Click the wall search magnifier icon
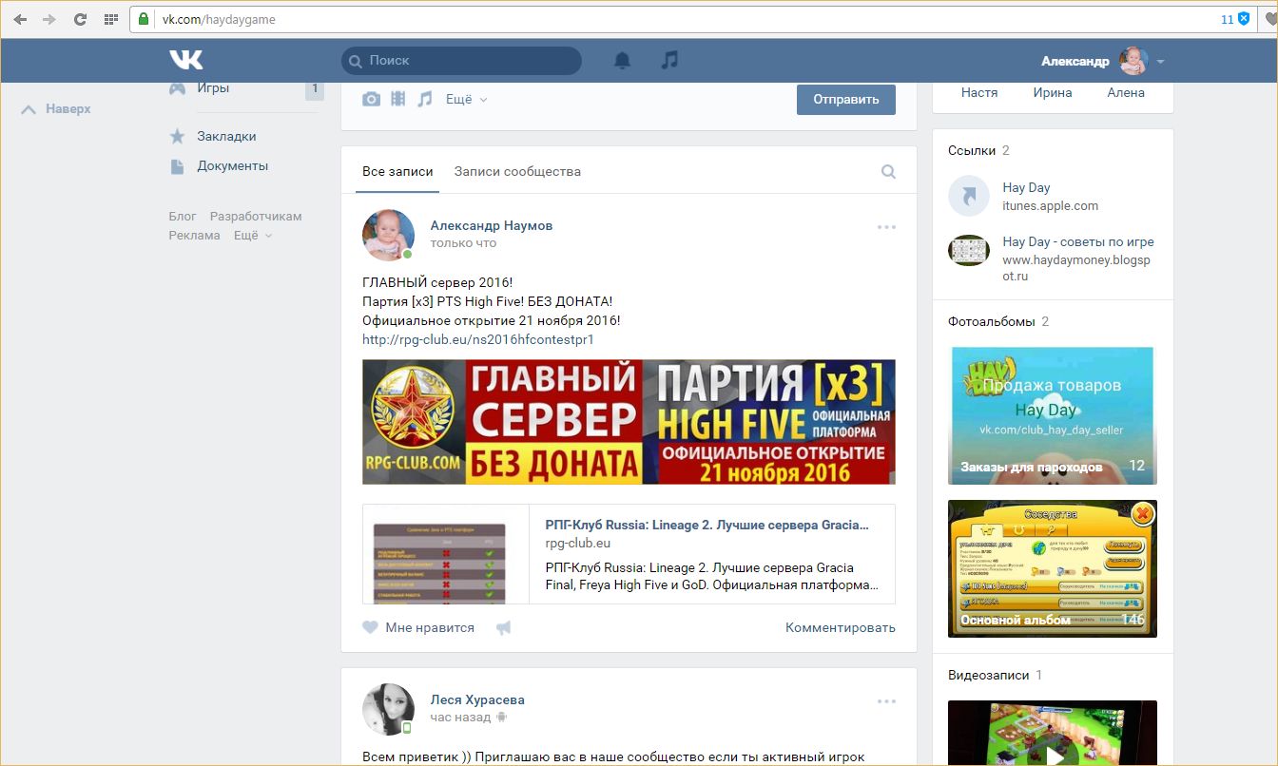1278x766 pixels. (888, 172)
